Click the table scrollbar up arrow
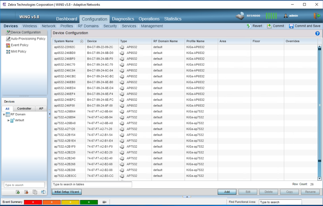The height and width of the screenshot is (206, 323). [x=319, y=46]
